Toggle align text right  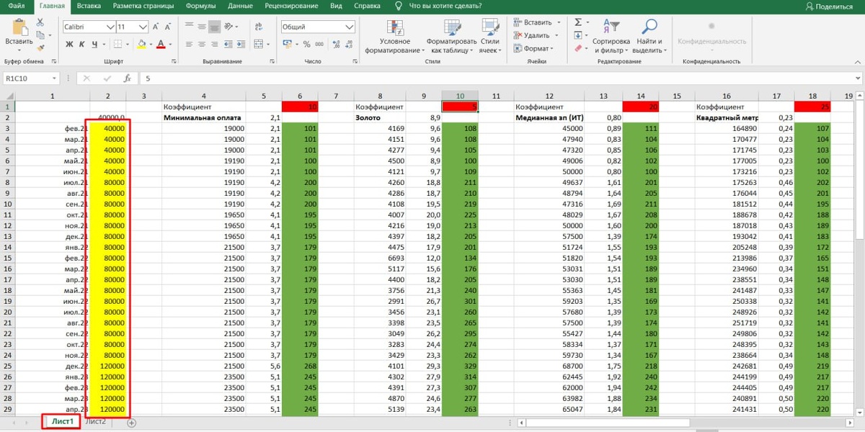pyautogui.click(x=216, y=44)
